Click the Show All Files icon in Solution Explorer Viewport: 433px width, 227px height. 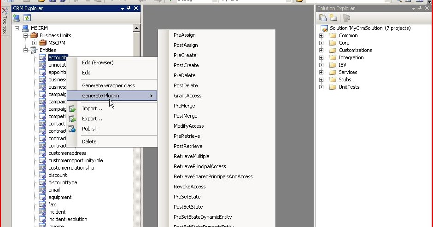pyautogui.click(x=334, y=18)
